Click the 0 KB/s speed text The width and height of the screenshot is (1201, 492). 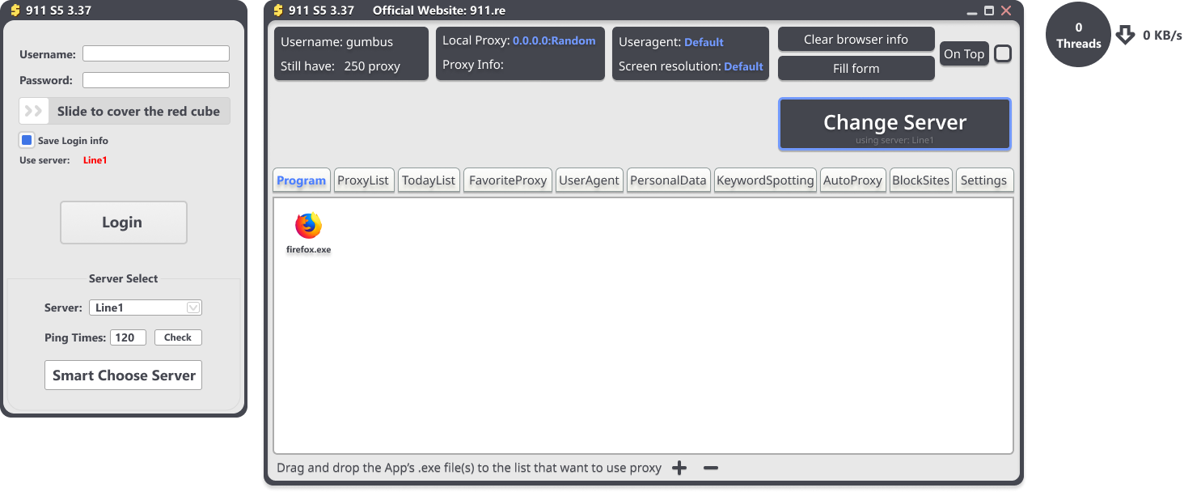[x=1162, y=35]
